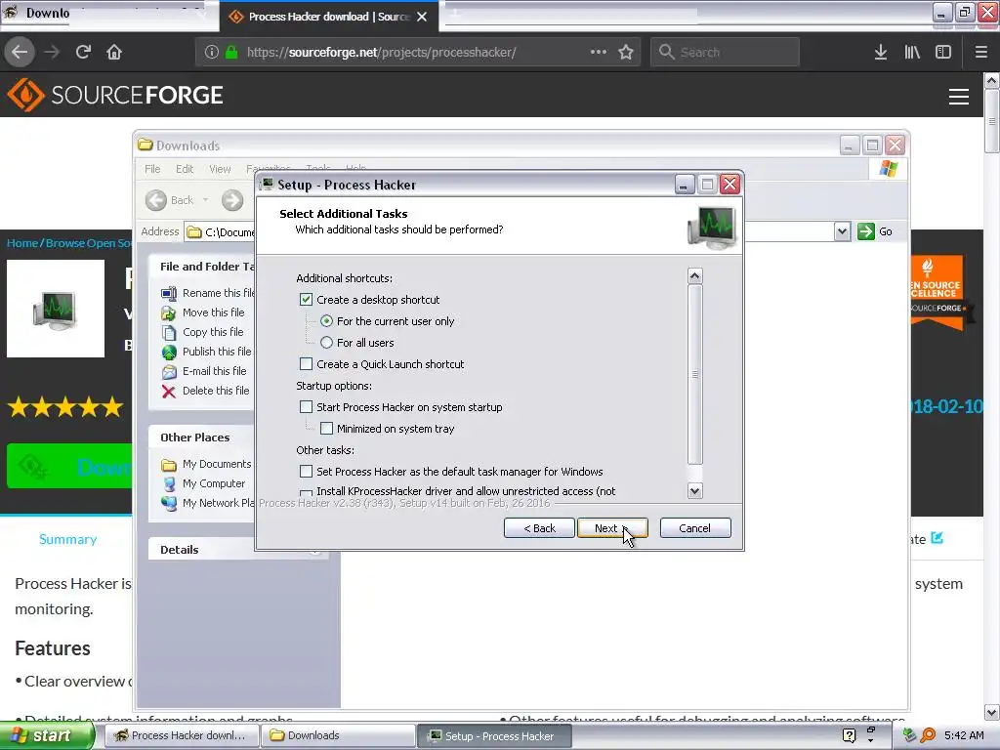Click the green Go arrow in Downloads

pos(865,231)
